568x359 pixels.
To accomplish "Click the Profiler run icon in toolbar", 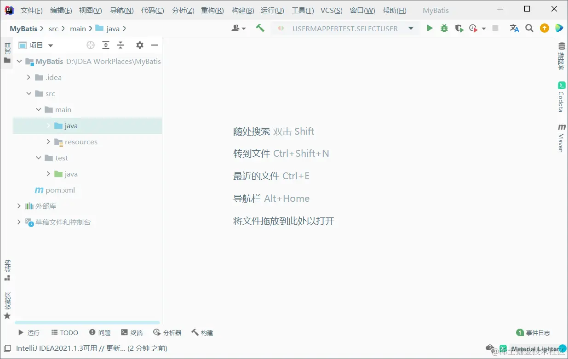I will tap(473, 28).
